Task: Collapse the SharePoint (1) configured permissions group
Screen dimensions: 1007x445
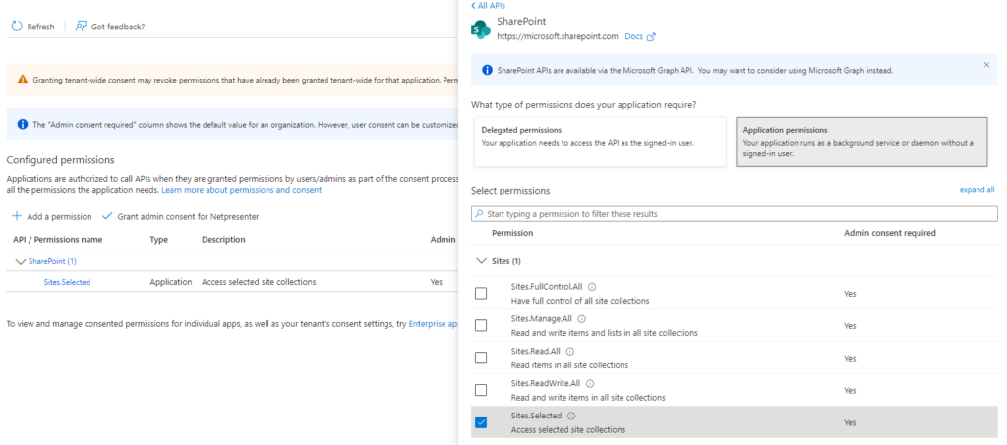Action: coord(20,261)
